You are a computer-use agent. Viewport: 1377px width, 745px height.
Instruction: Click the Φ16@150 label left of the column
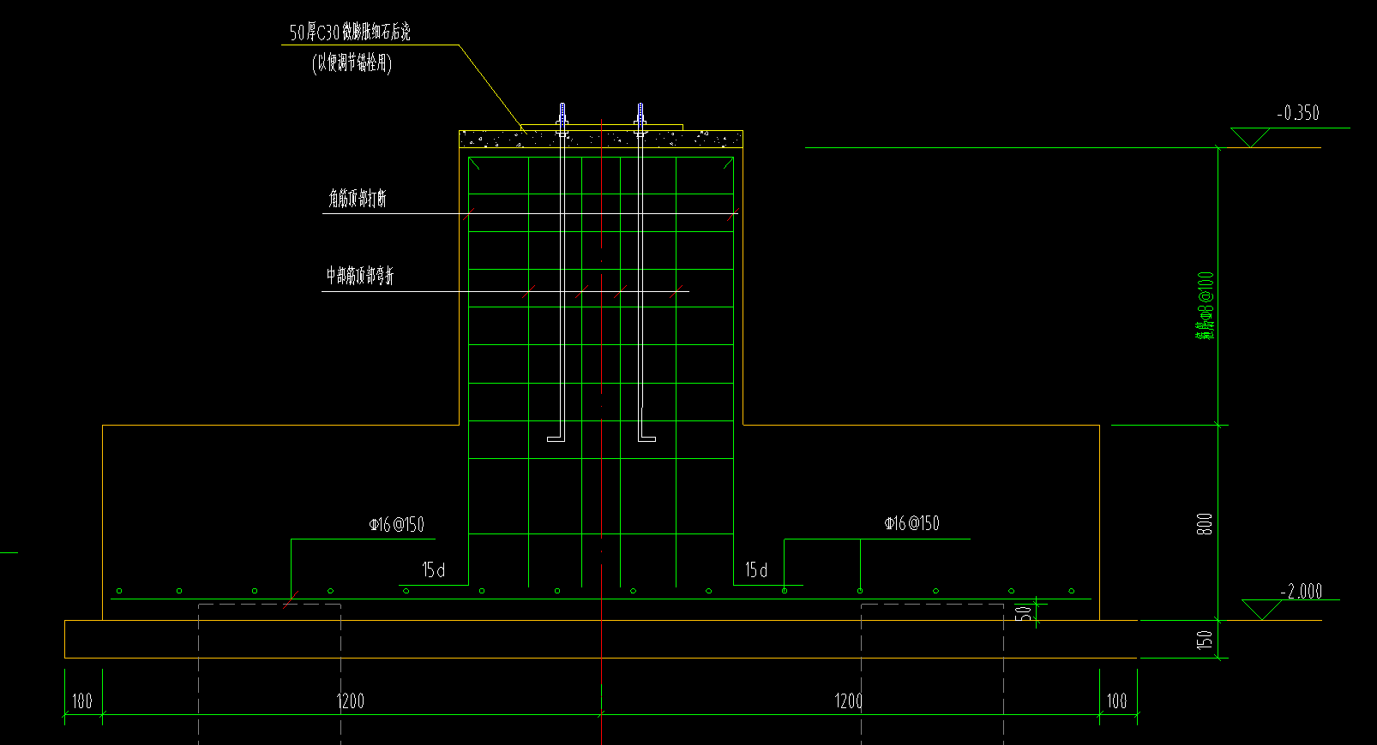click(397, 524)
